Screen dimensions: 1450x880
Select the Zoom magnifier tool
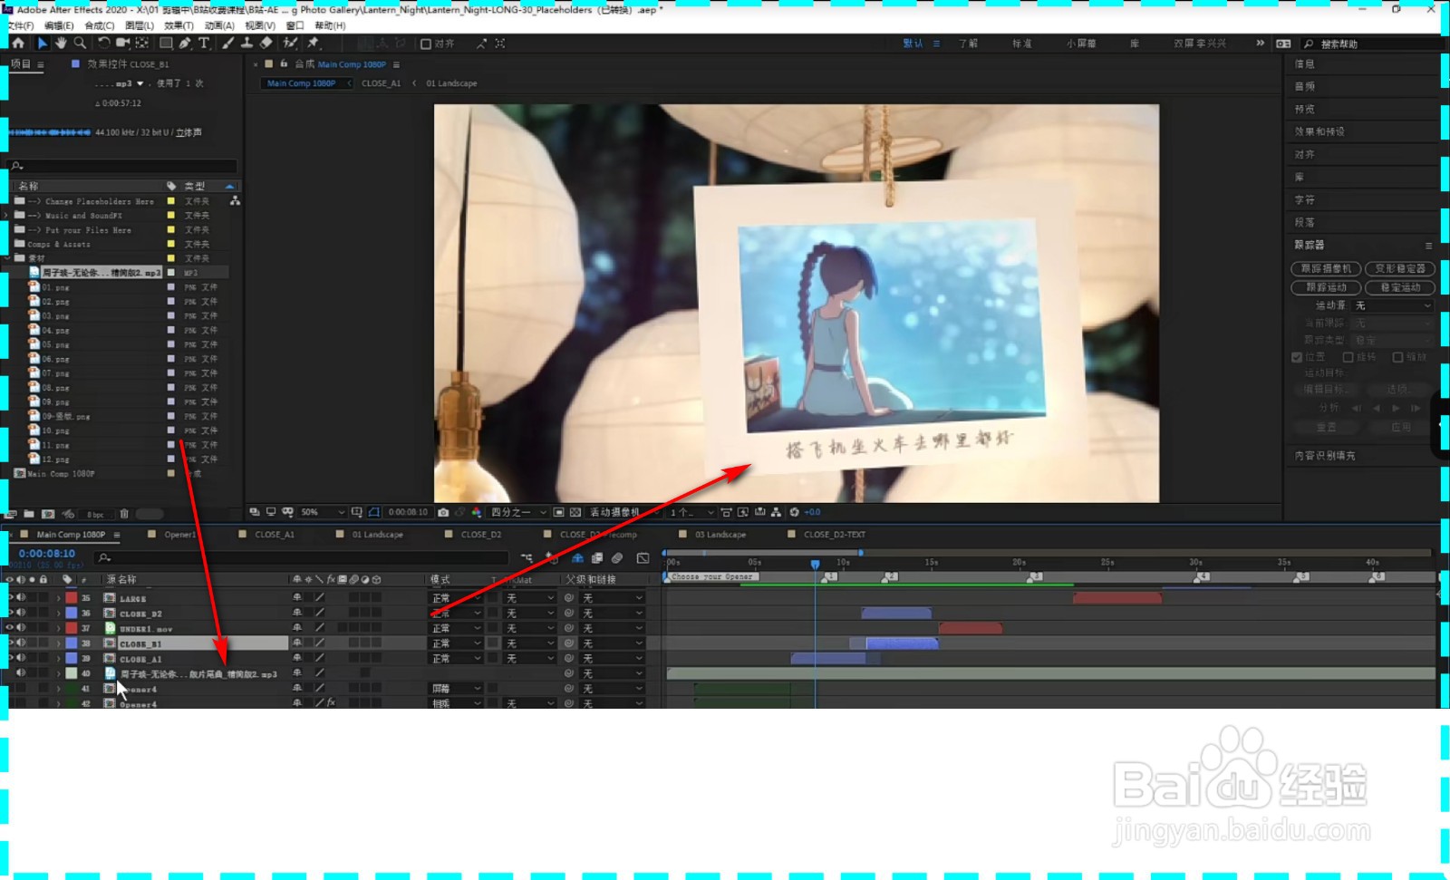point(80,43)
